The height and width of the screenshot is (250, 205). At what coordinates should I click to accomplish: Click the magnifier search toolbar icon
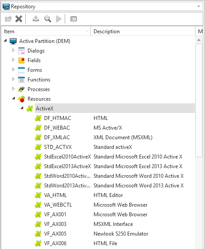[x=48, y=19]
